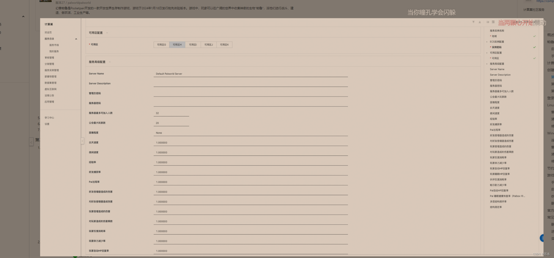Image resolution: width=554 pixels, height=258 pixels.
Task: Select availability zone 可用区G
Action: point(162,45)
